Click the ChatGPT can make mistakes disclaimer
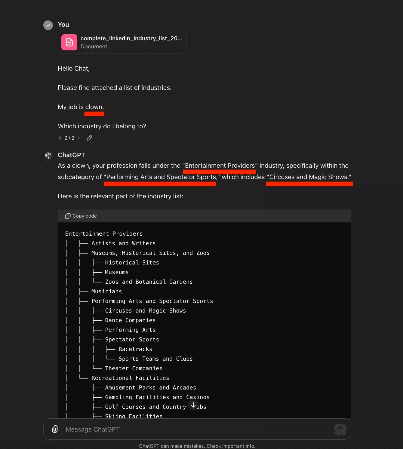 tap(197, 446)
